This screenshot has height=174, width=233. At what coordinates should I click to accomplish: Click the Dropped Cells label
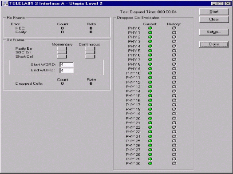click(x=29, y=83)
